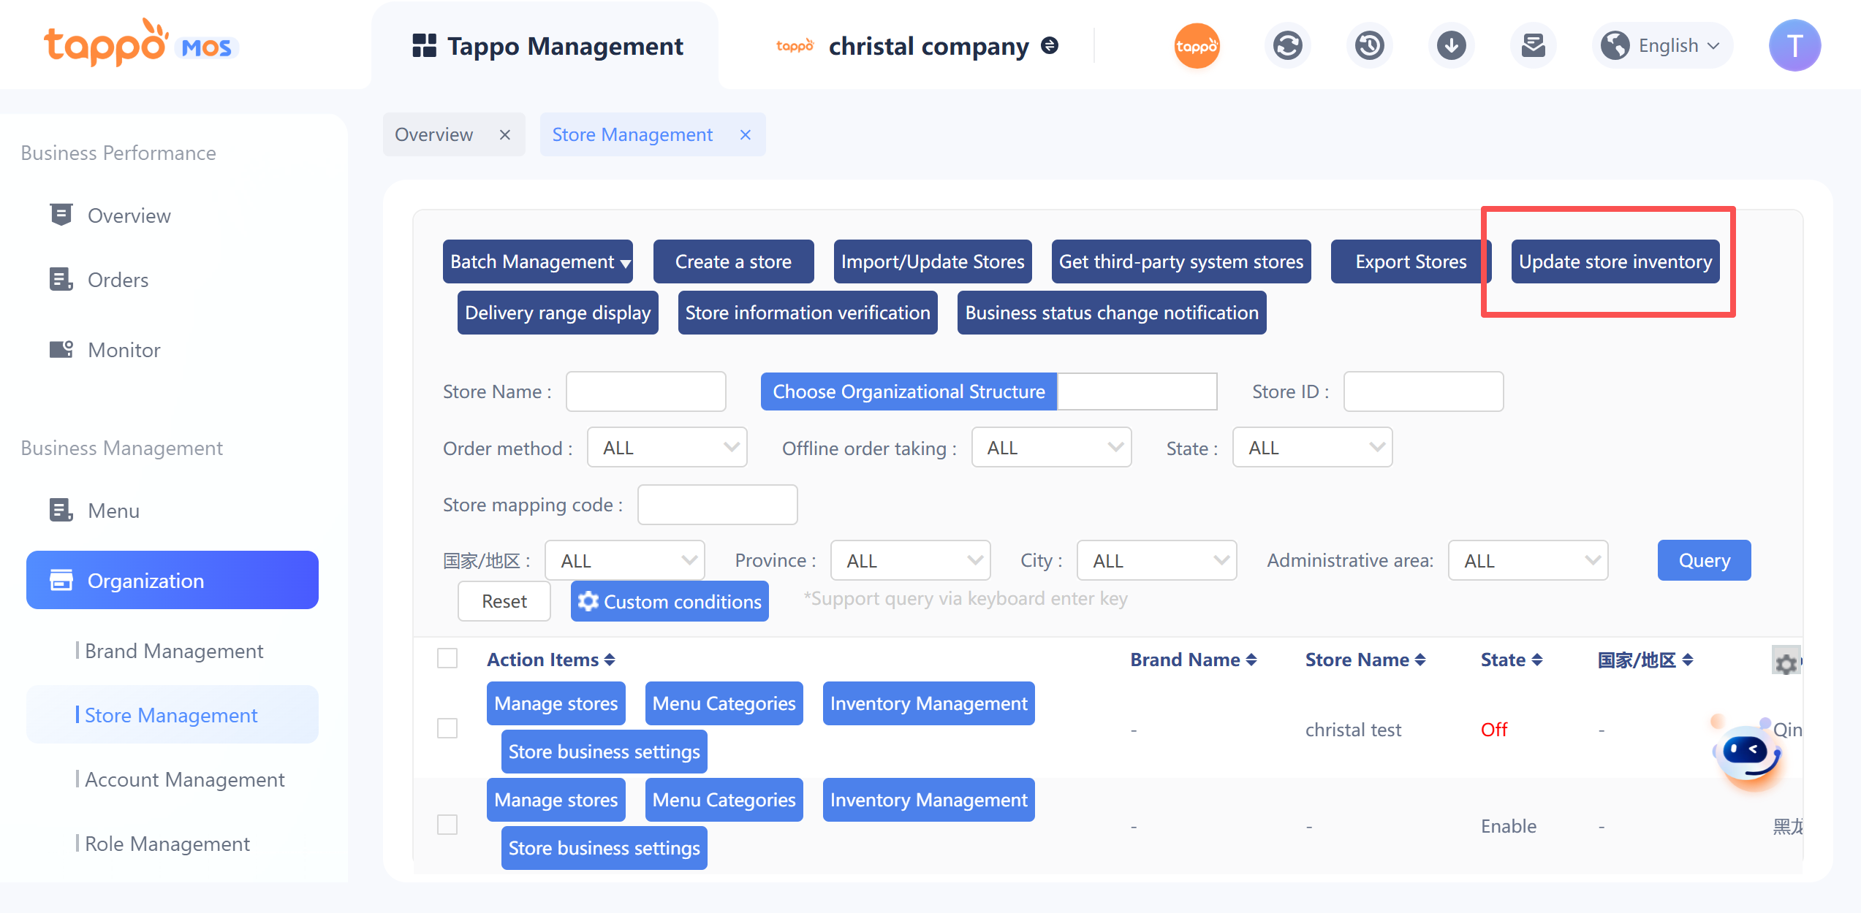This screenshot has height=913, width=1861.
Task: Click the orange tappo circle icon
Action: (x=1197, y=46)
